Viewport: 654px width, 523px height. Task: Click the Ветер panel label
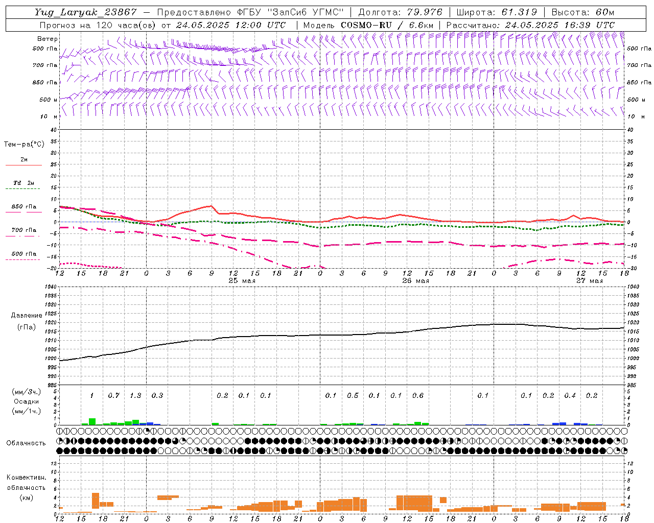[48, 39]
